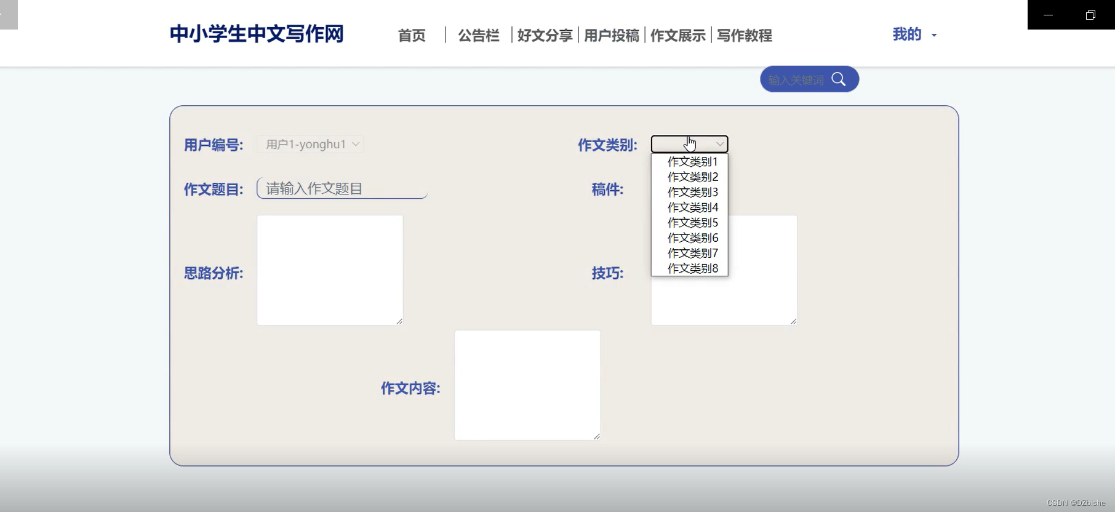The height and width of the screenshot is (512, 1115).
Task: Go to 首页 in the navigation bar
Action: pyautogui.click(x=412, y=36)
